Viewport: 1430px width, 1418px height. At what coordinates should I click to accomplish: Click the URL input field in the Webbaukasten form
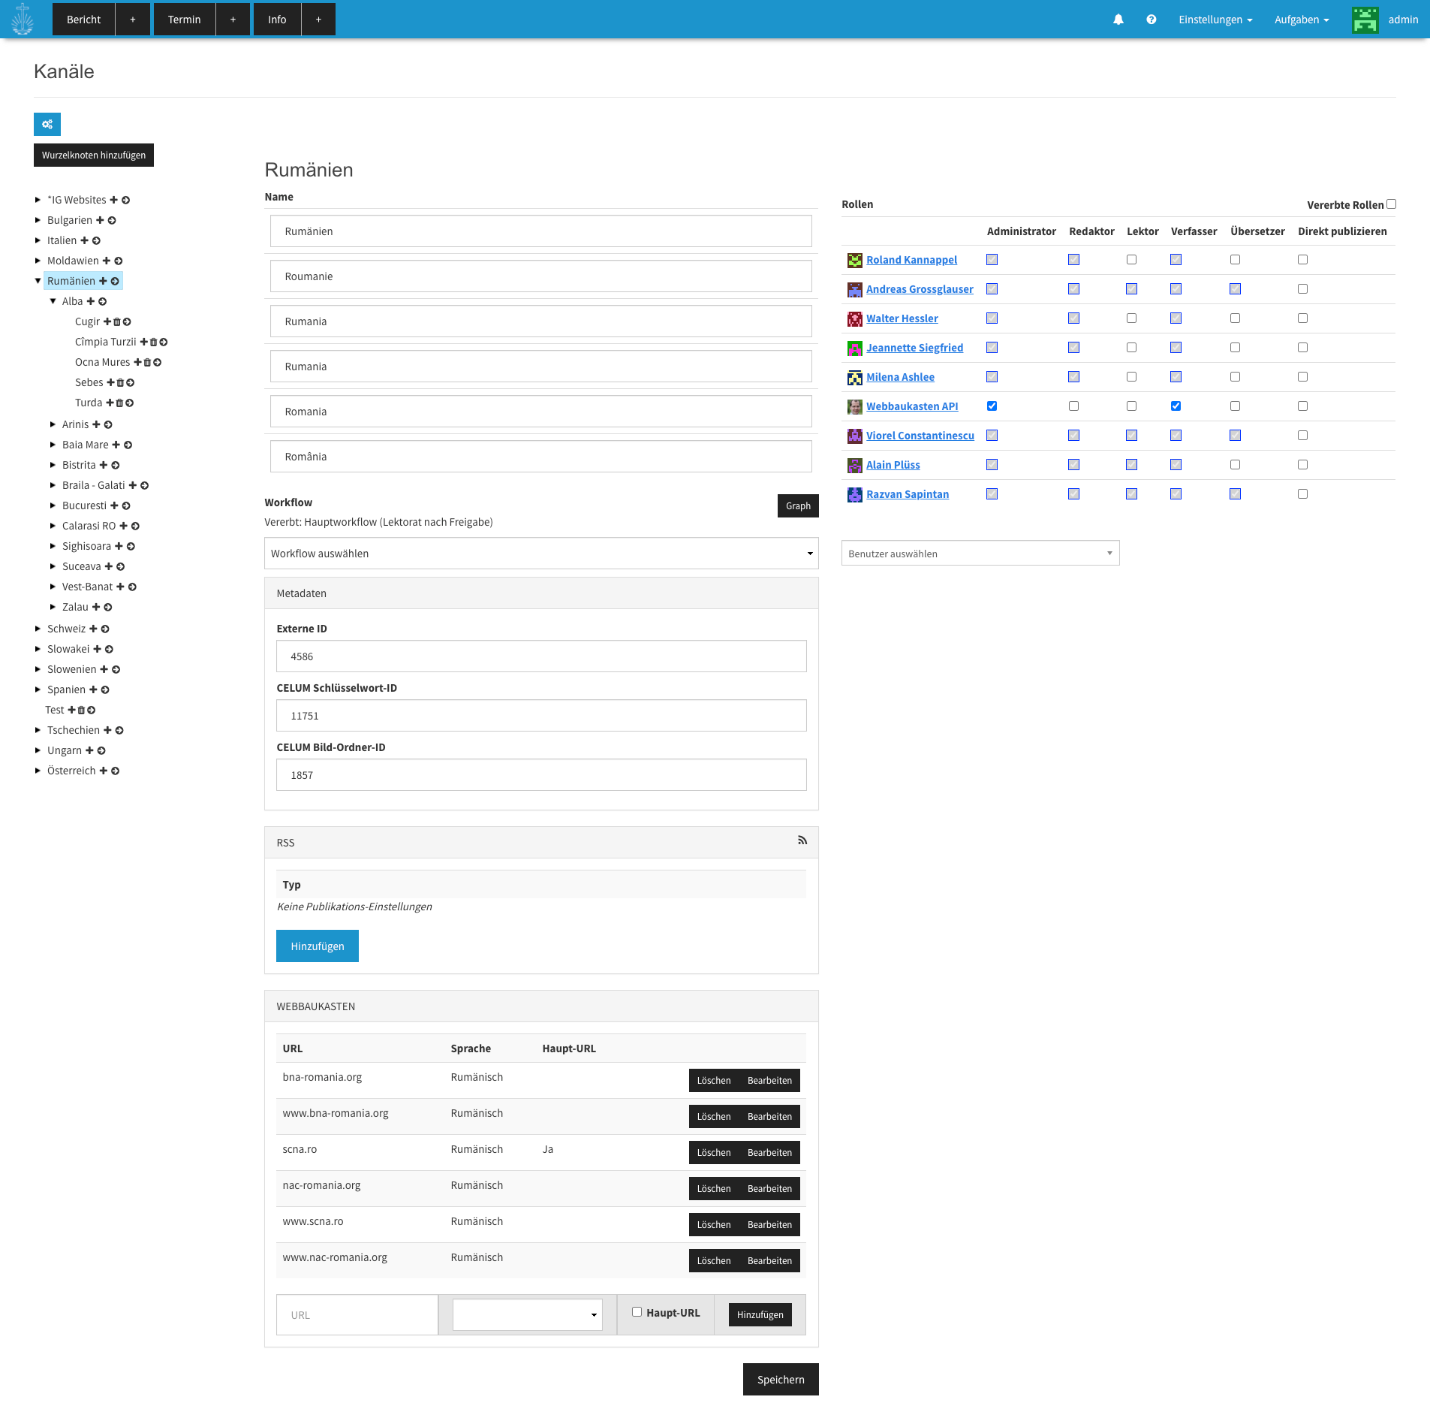(357, 1314)
